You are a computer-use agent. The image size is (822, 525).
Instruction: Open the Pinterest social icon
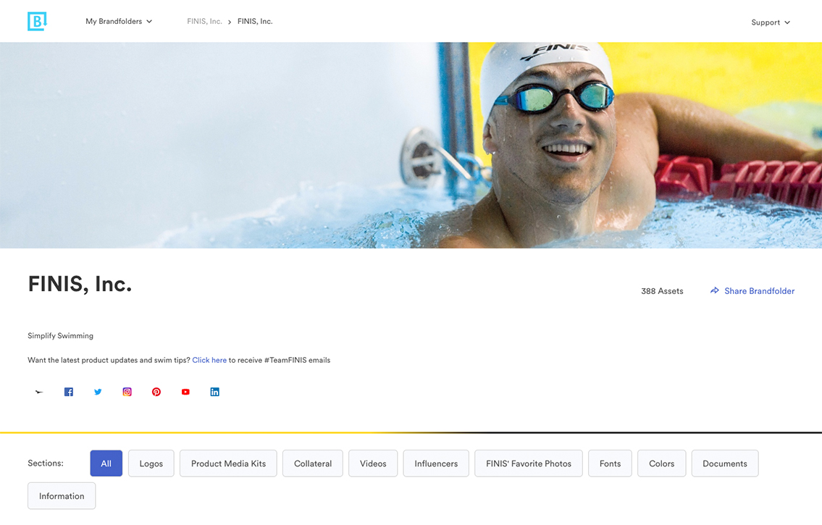point(156,392)
